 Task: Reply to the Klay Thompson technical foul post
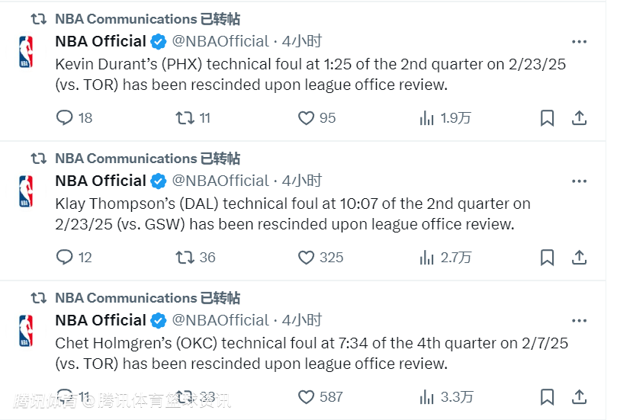pyautogui.click(x=65, y=258)
